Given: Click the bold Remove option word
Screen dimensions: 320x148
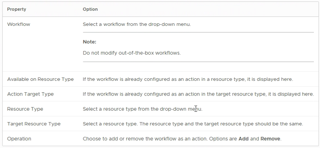Looking at the screenshot, I should point(270,139).
